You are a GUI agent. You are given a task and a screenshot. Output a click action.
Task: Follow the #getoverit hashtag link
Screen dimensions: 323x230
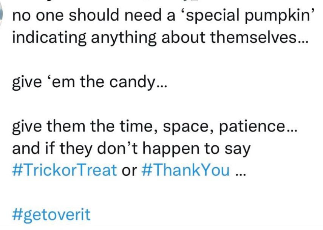(x=51, y=215)
